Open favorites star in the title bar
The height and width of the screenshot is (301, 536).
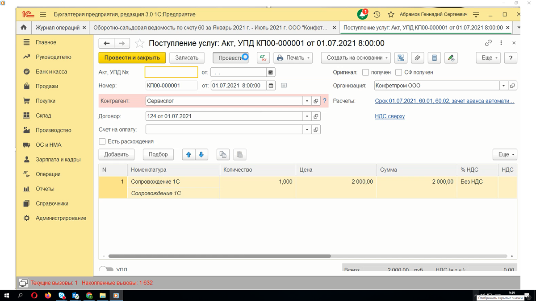tap(391, 14)
